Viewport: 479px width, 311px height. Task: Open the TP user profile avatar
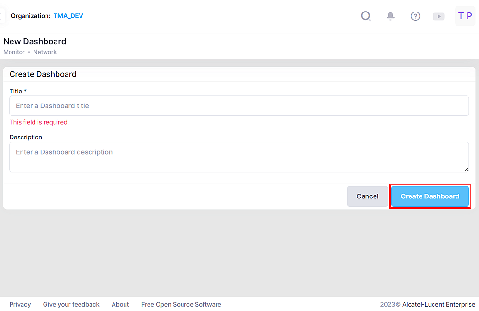(465, 16)
